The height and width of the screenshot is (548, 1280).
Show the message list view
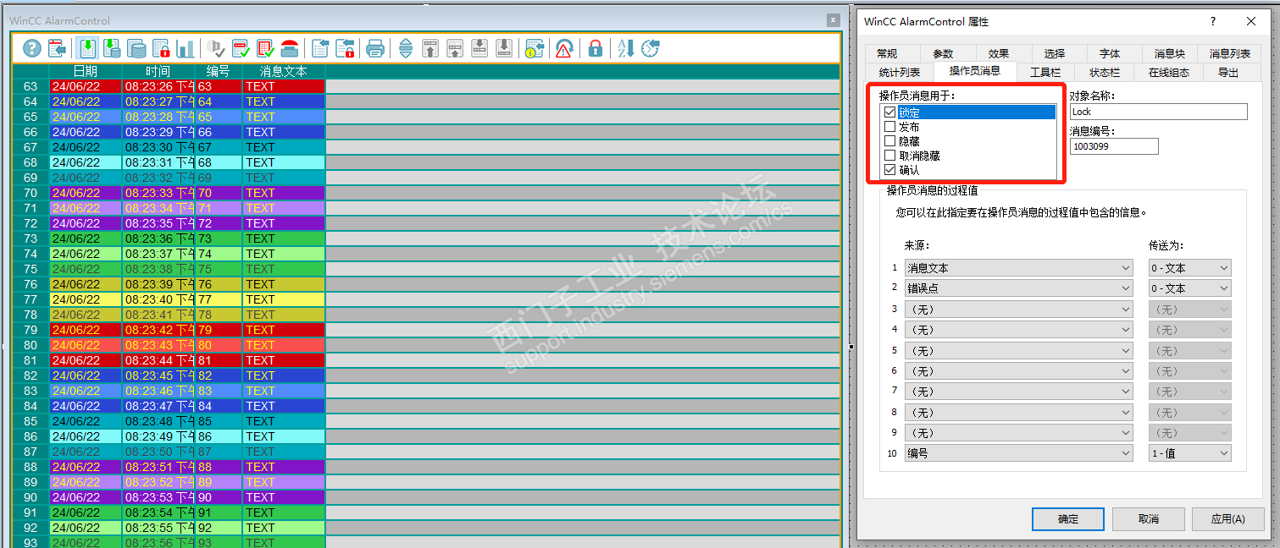pos(88,48)
